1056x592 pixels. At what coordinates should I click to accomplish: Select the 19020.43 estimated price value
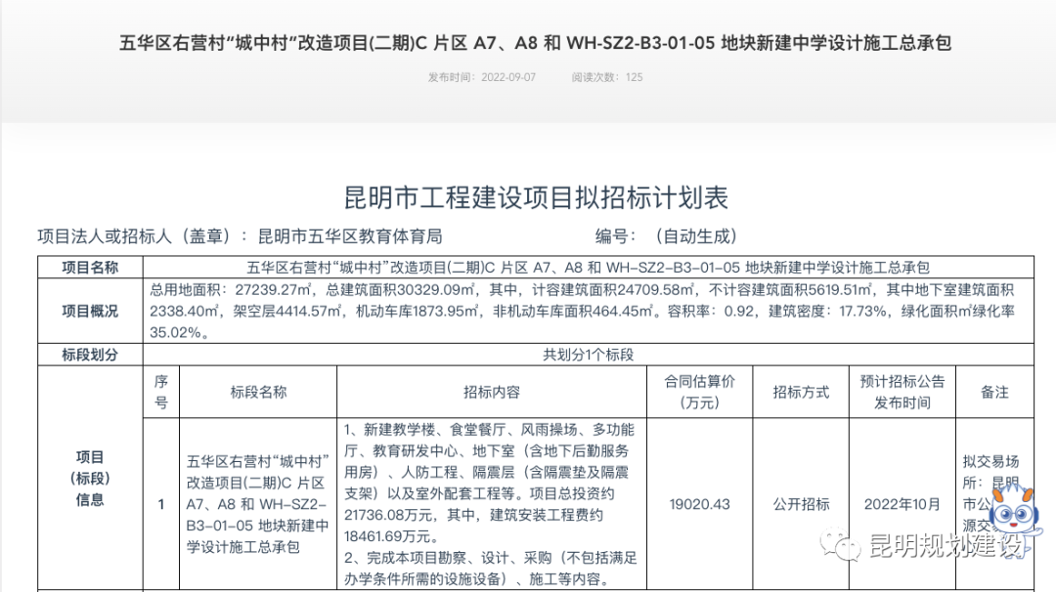[x=699, y=504]
